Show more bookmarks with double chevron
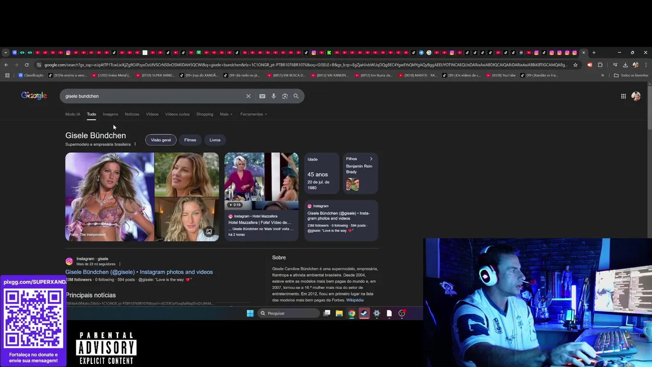652x367 pixels. click(x=603, y=75)
